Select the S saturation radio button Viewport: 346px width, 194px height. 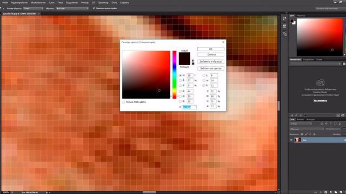click(x=180, y=80)
